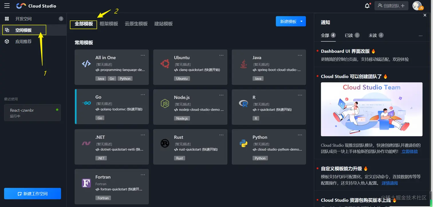Open 应用推荐 in sidebar

pos(33,41)
